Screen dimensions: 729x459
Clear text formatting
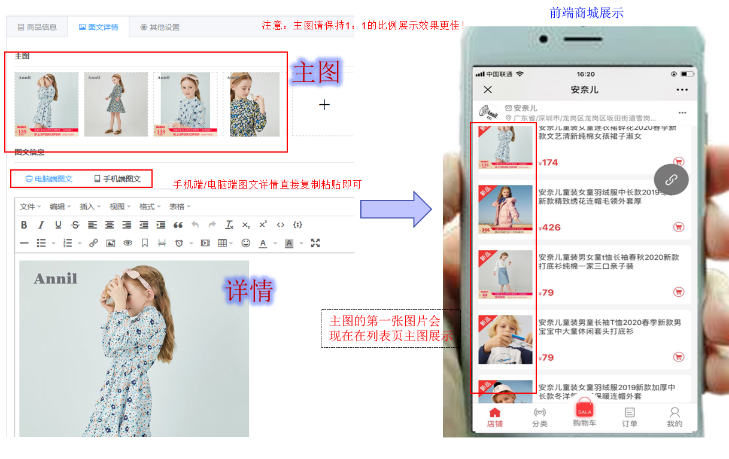229,225
